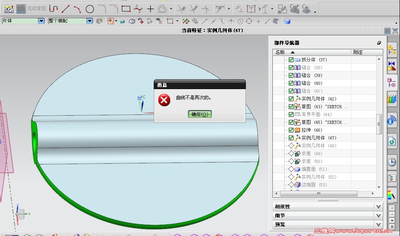Viewport: 400px width, 236px height.
Task: Click the navigator scroll down arrow
Action: pyautogui.click(x=379, y=187)
